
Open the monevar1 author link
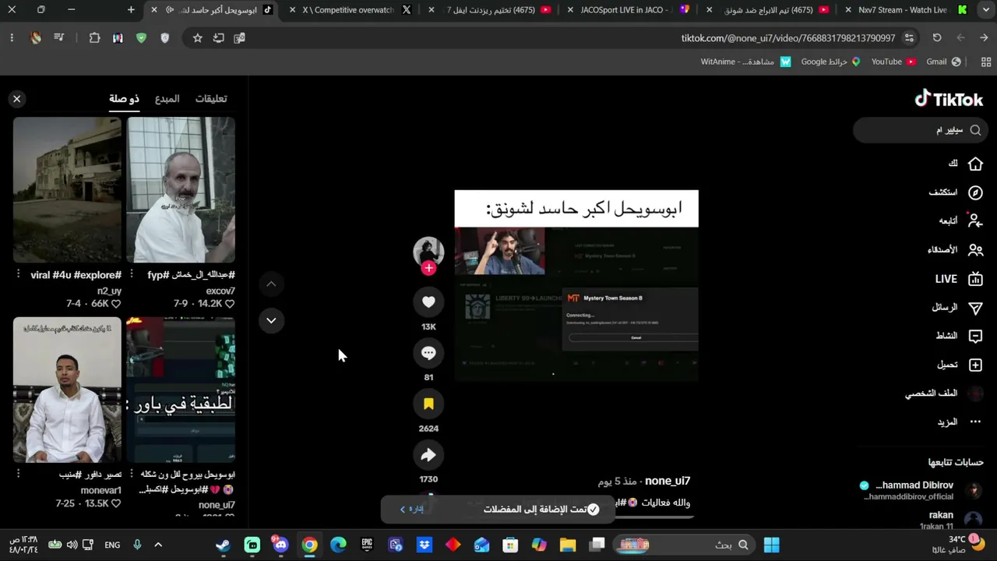[101, 490]
